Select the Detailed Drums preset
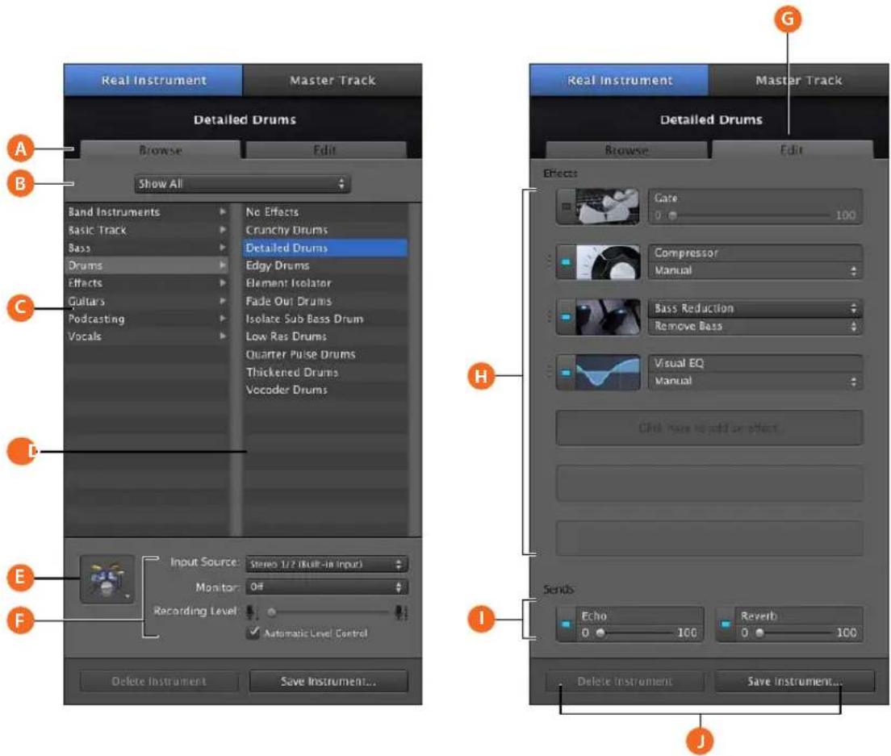 (x=325, y=248)
